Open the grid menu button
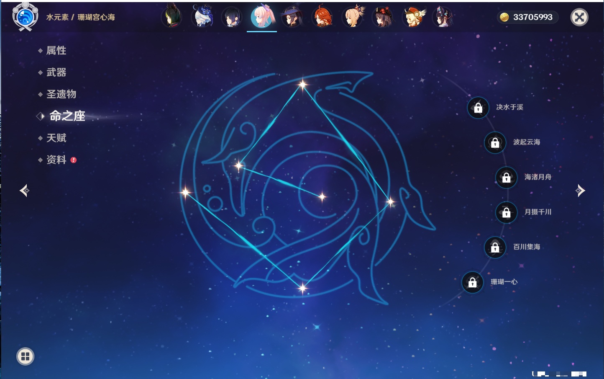Image resolution: width=604 pixels, height=379 pixels. [x=25, y=356]
